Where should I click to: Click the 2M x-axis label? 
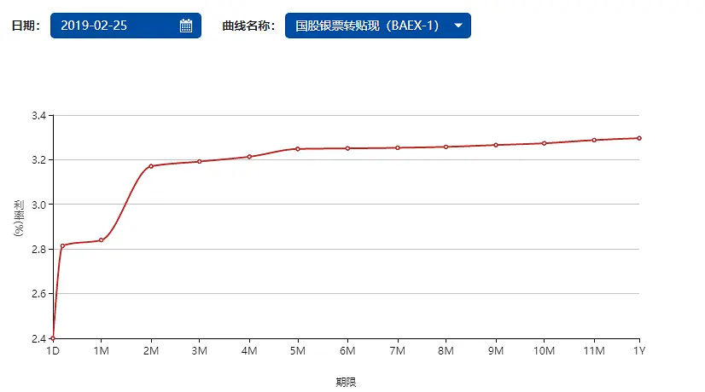point(151,351)
